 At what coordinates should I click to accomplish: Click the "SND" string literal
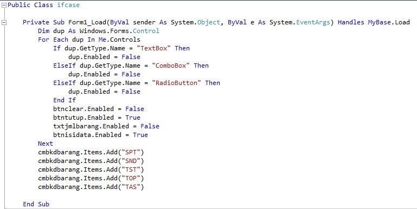click(x=131, y=161)
